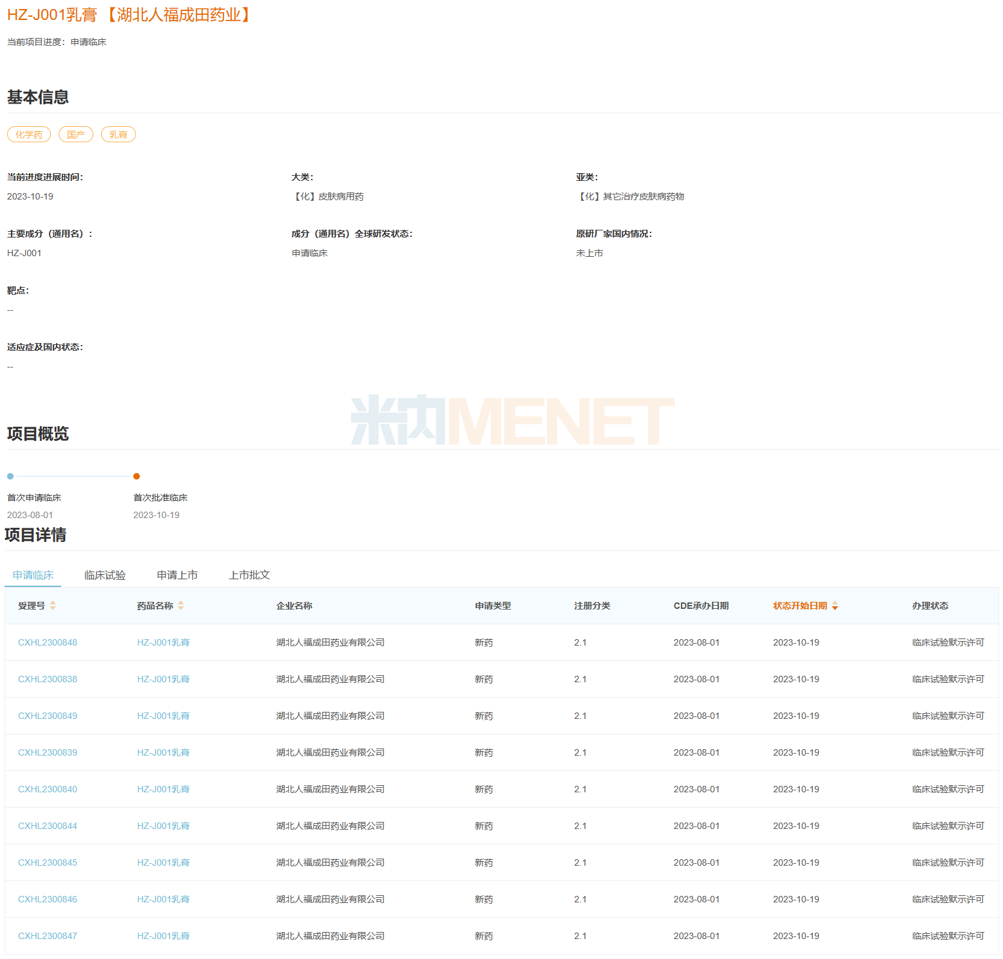Viewport: 1003px width, 959px height.
Task: Click the 办理状态 column header
Action: click(930, 606)
